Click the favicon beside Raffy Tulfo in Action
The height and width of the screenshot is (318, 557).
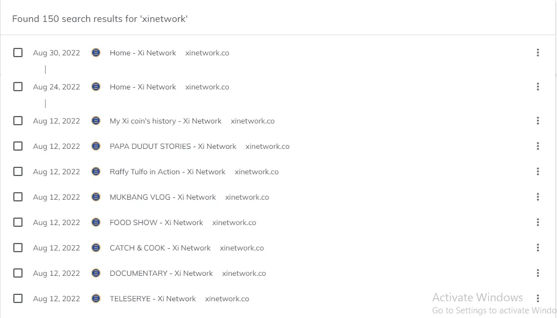(x=96, y=171)
